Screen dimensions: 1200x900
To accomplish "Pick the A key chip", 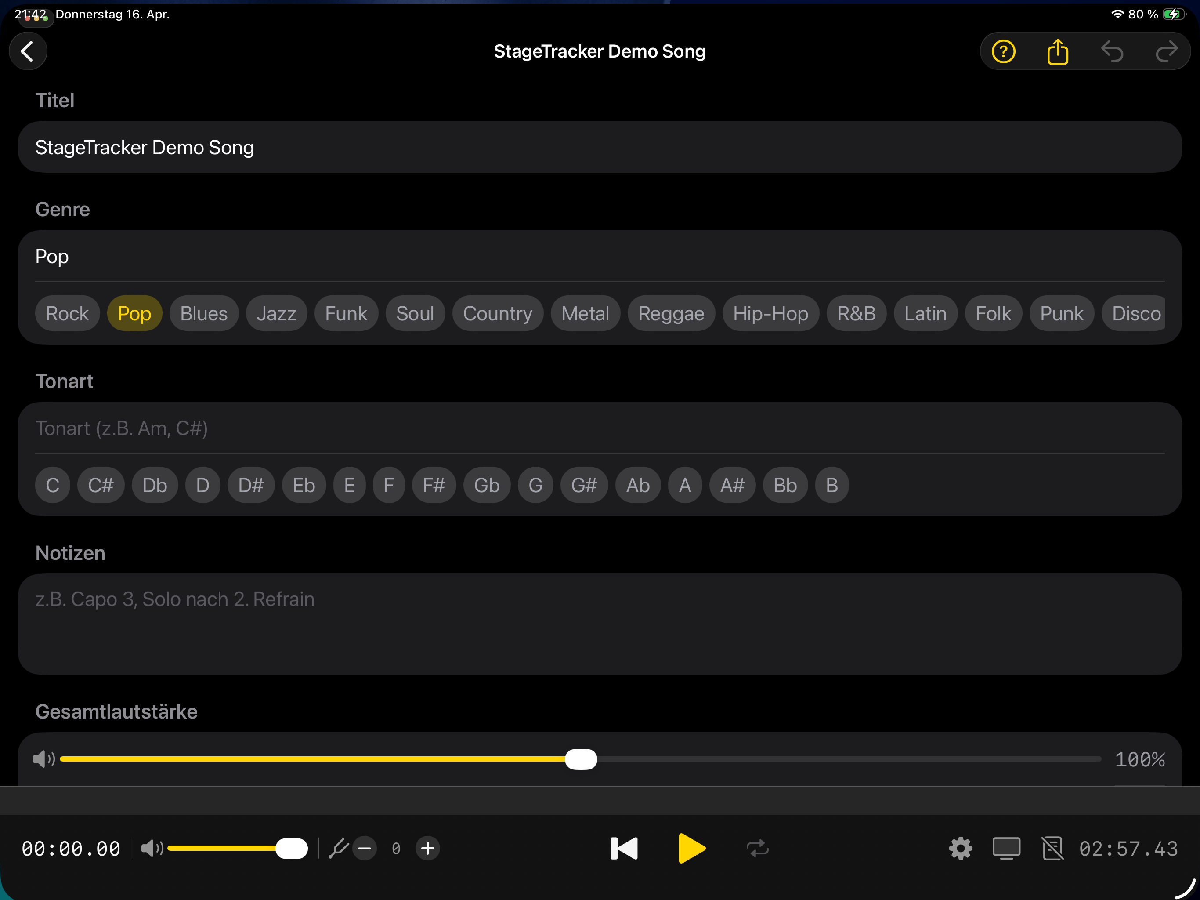I will pyautogui.click(x=685, y=485).
